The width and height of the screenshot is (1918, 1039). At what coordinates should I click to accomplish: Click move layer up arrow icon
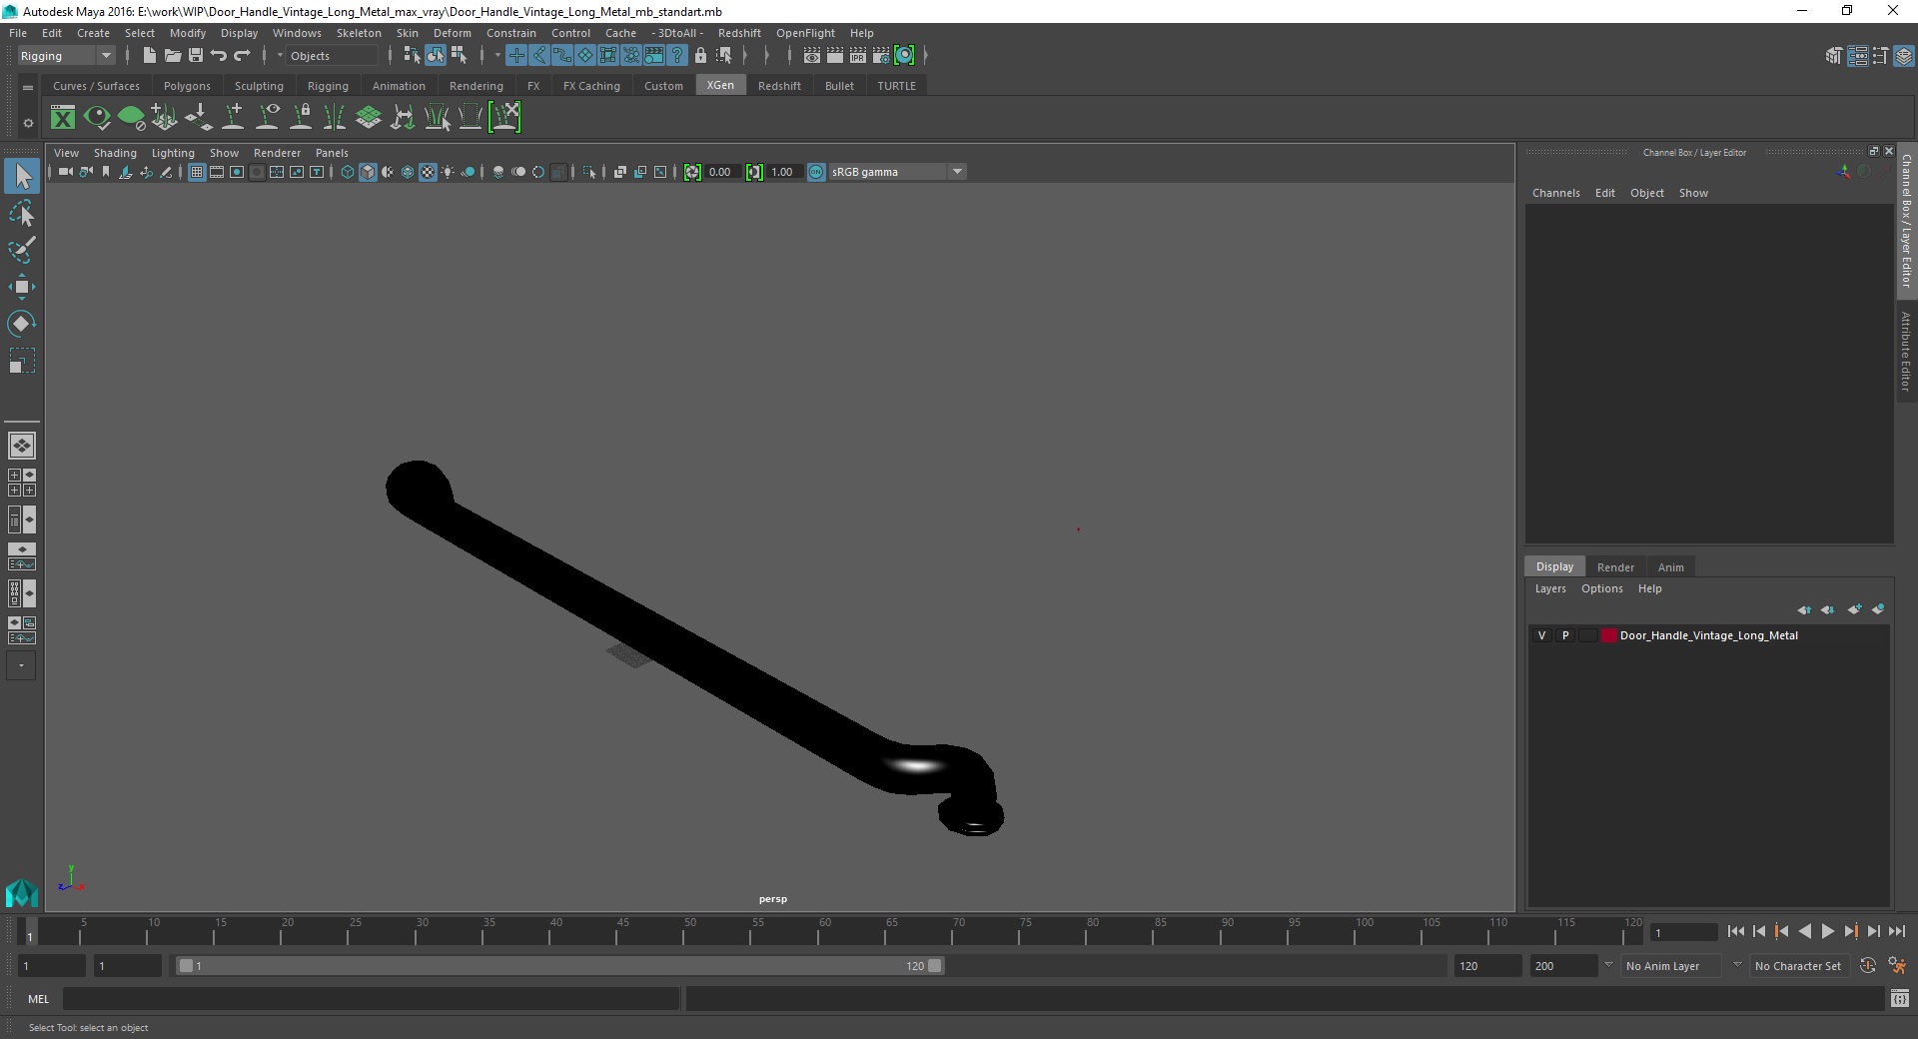(1804, 609)
